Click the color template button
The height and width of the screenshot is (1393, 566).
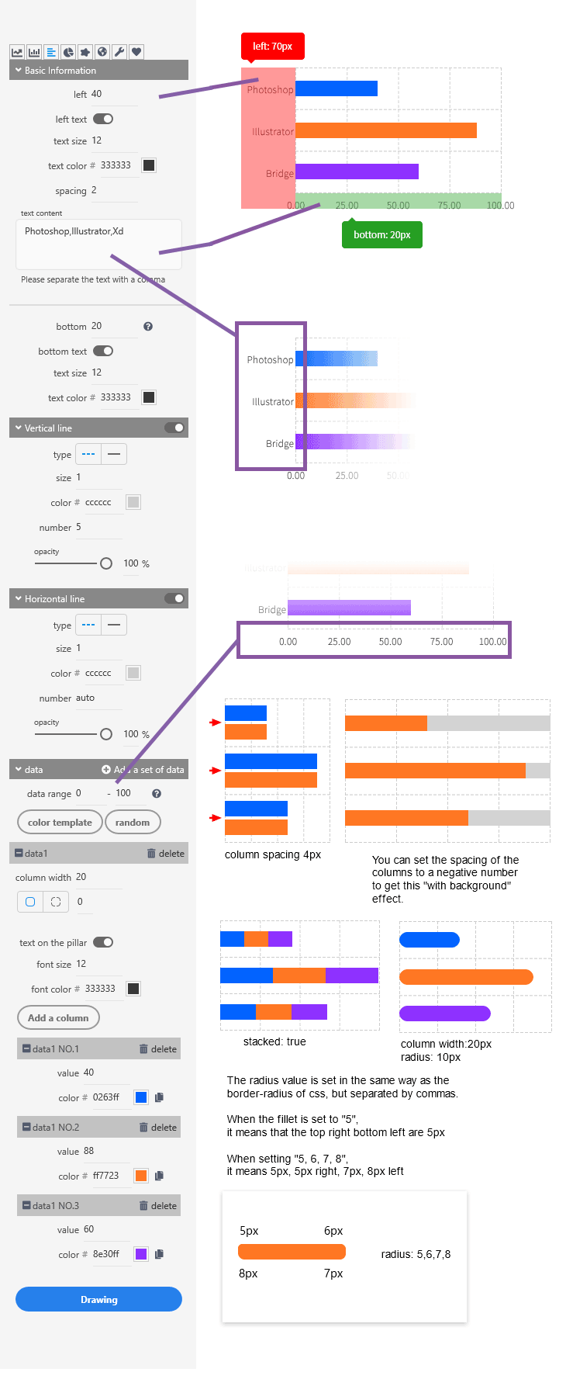point(60,823)
